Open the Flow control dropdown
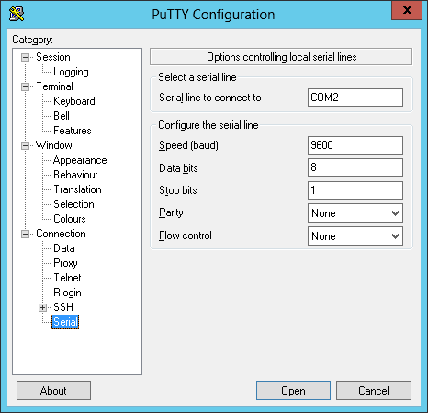Viewport: 428px width, 413px height. (355, 236)
